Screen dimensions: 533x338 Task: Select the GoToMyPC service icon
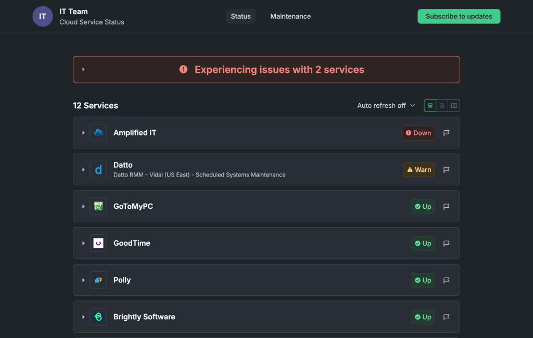pyautogui.click(x=98, y=206)
